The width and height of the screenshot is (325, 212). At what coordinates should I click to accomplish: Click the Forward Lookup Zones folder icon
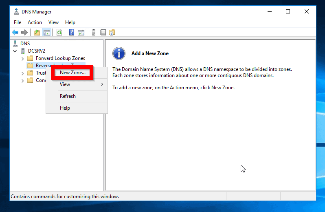click(30, 58)
